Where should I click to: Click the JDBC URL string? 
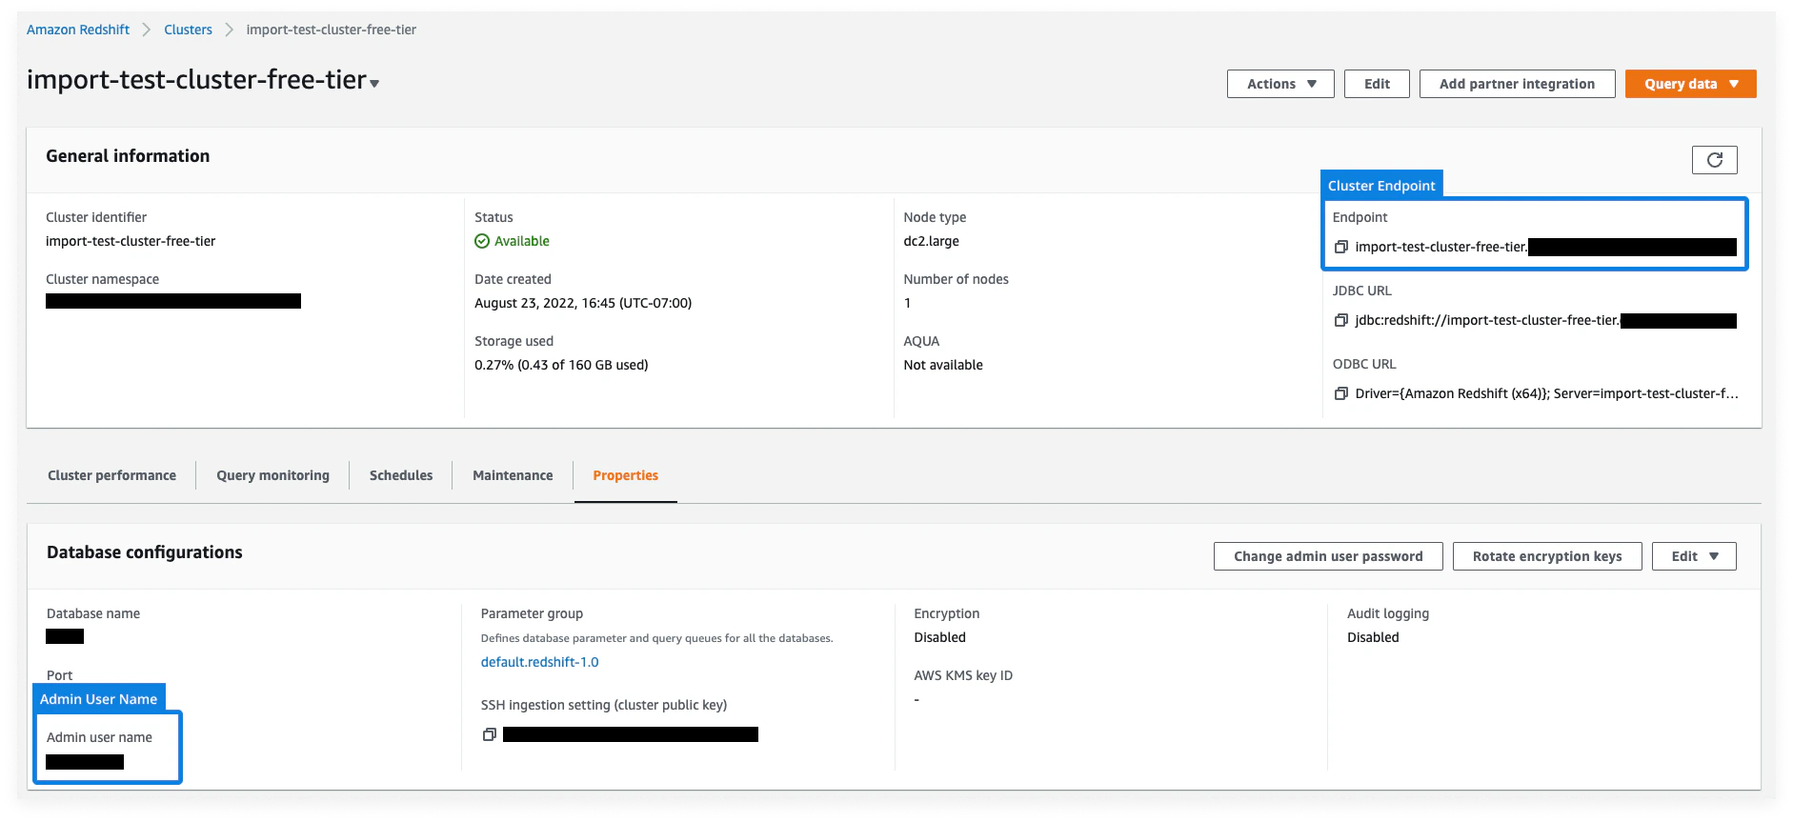click(1487, 320)
